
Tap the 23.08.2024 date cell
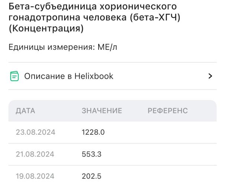click(35, 132)
